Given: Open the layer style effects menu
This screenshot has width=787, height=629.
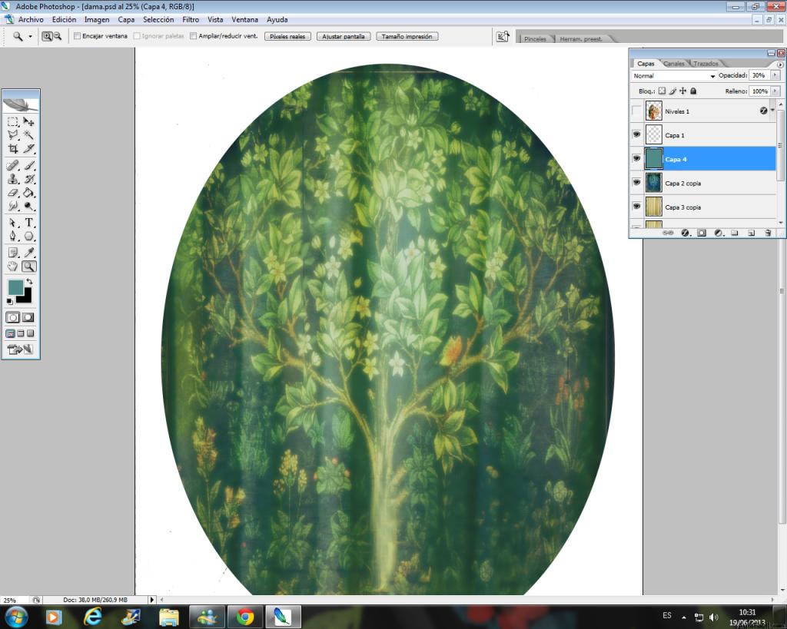Looking at the screenshot, I should (x=686, y=233).
